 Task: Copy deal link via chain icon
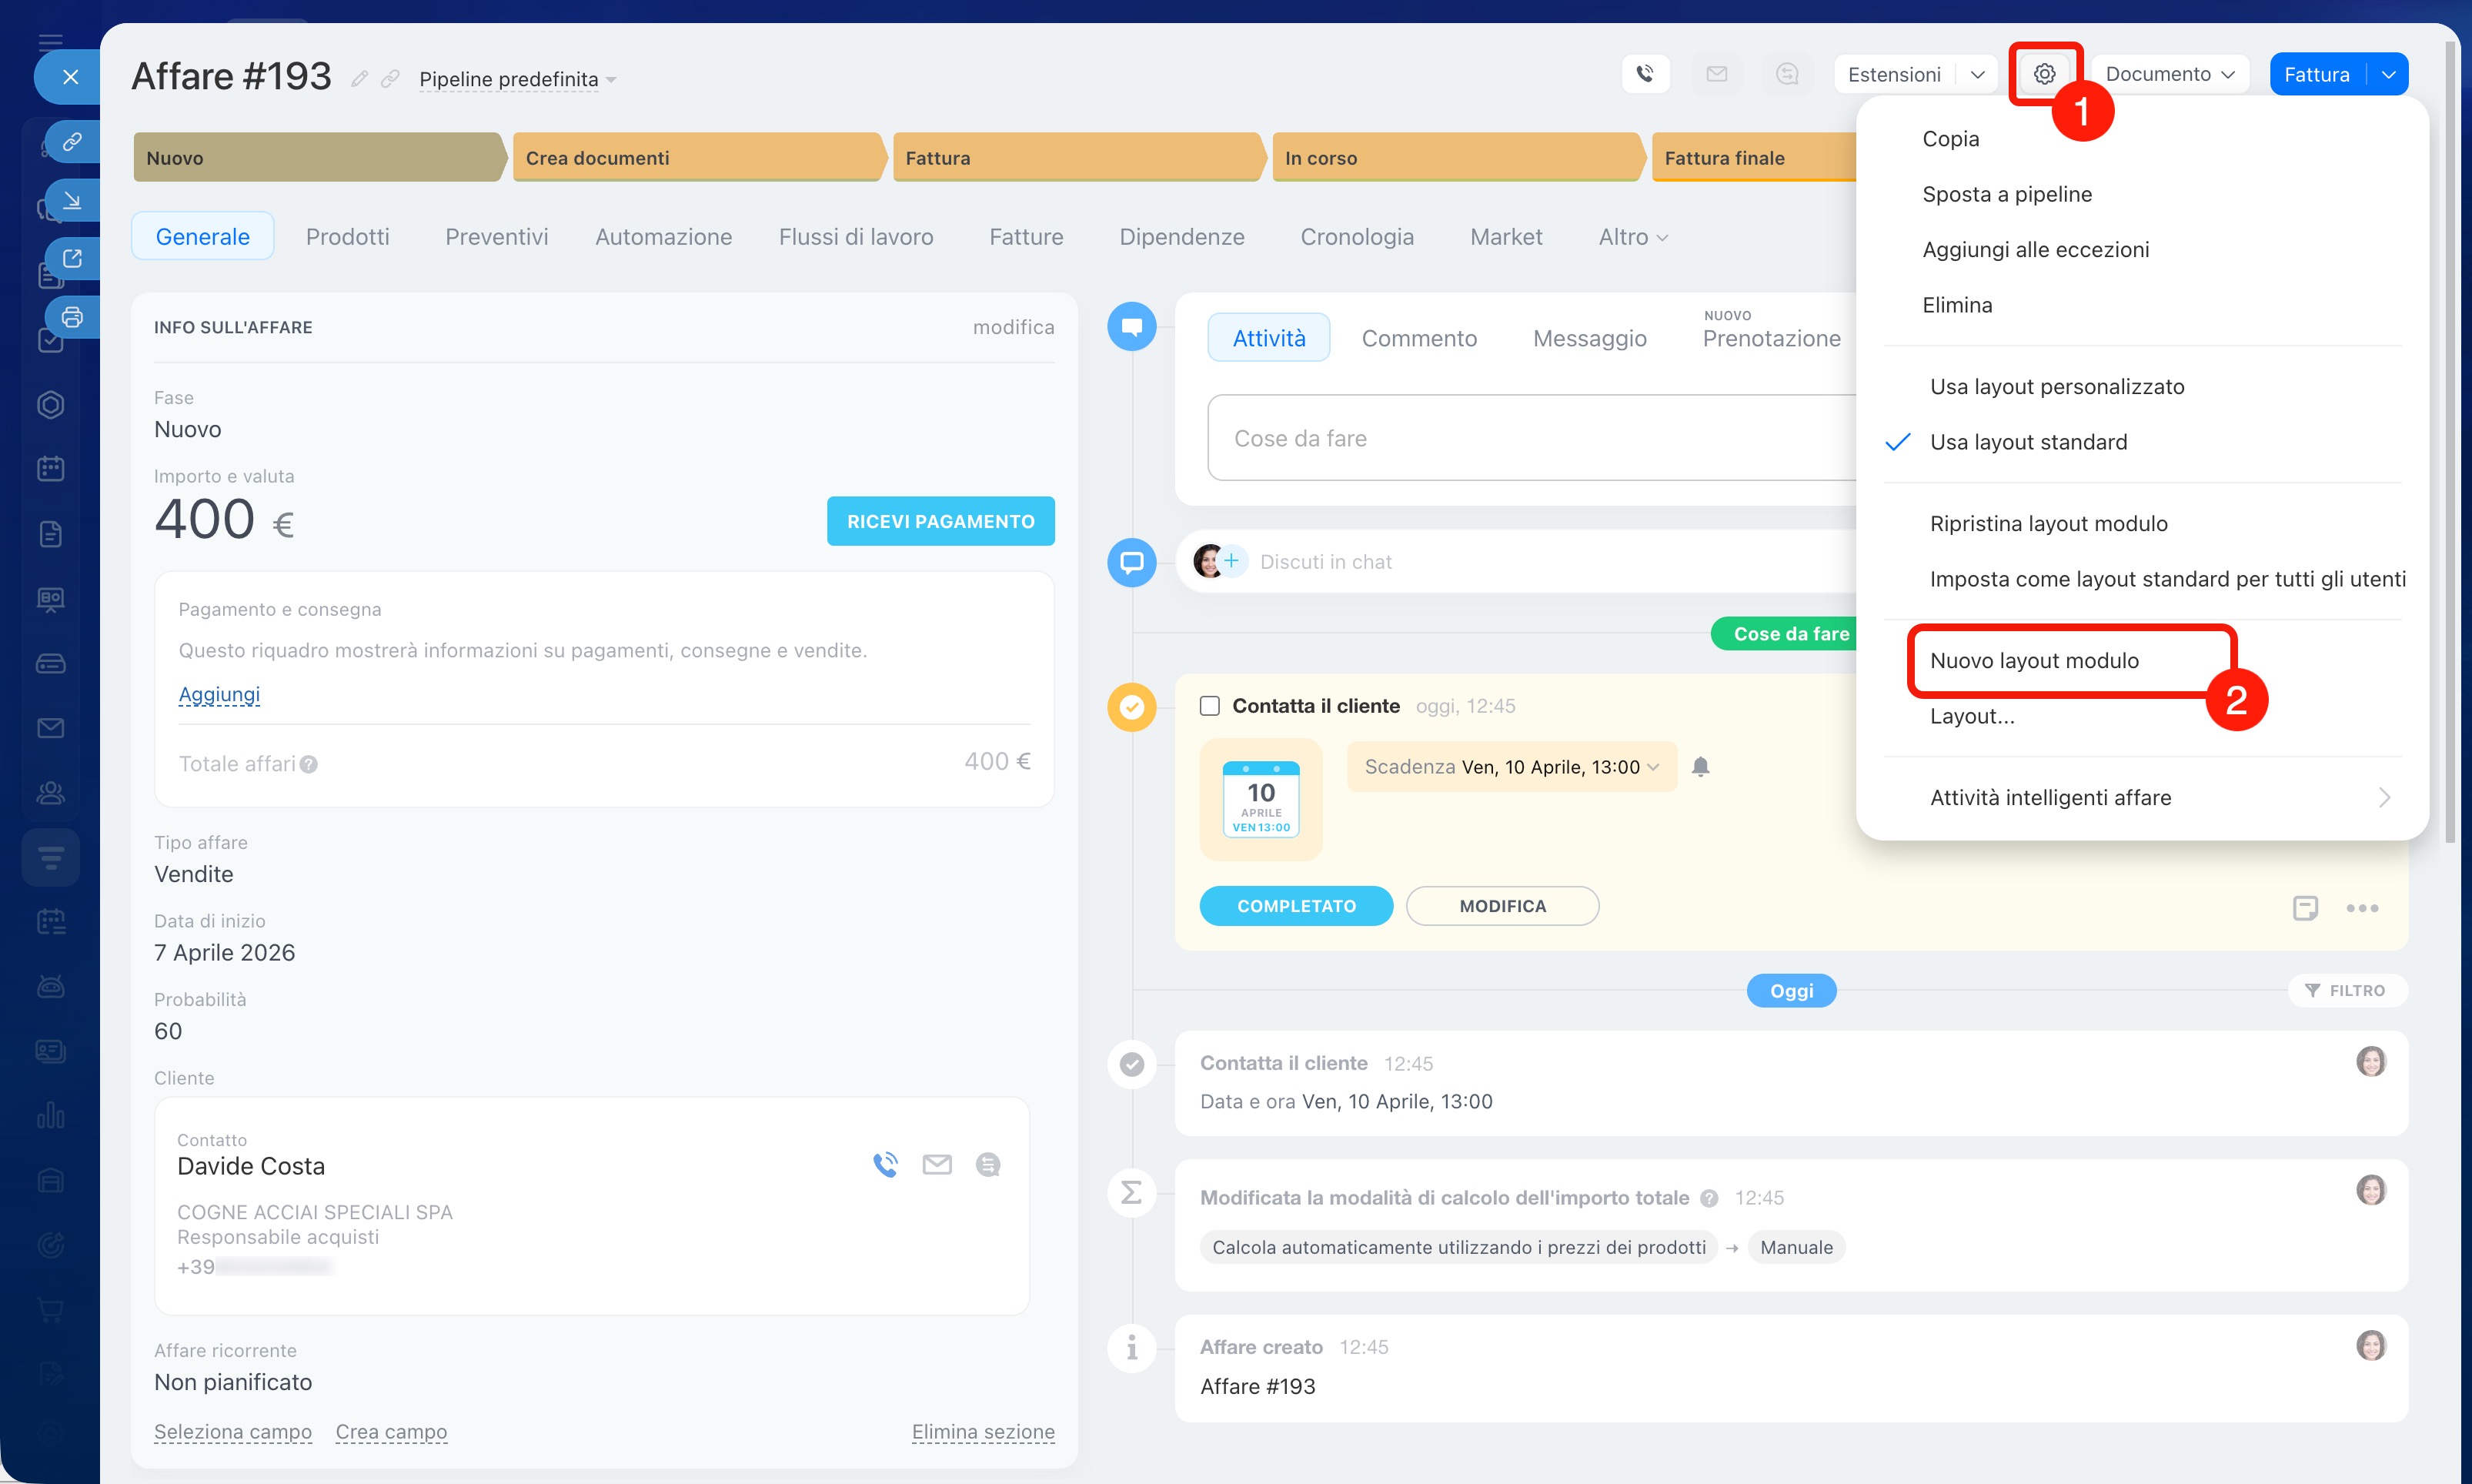(391, 79)
